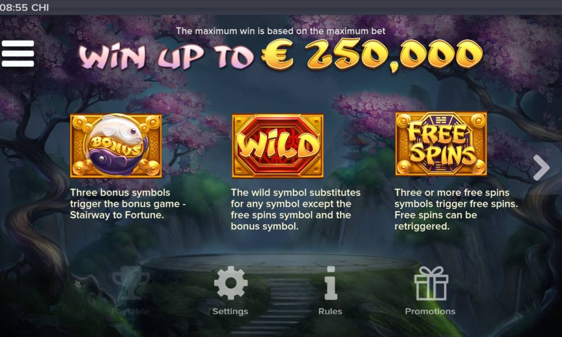Screen dimensions: 562x337
Task: Click the free spins retriggered description
Action: [456, 209]
